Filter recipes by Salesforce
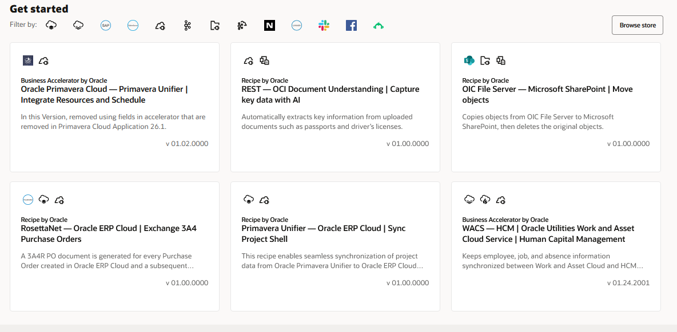Image resolution: width=677 pixels, height=332 pixels. tap(133, 26)
